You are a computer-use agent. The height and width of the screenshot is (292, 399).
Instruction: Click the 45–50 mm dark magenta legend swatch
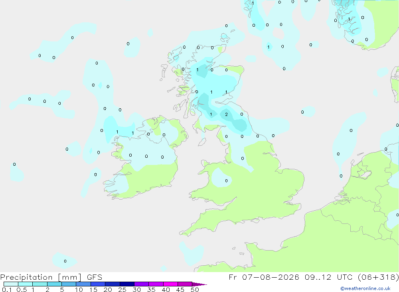tap(185, 284)
